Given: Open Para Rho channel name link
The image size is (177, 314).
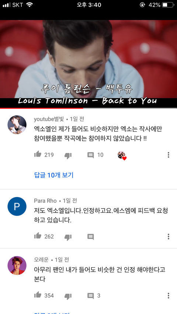Looking at the screenshot, I should [45, 201].
